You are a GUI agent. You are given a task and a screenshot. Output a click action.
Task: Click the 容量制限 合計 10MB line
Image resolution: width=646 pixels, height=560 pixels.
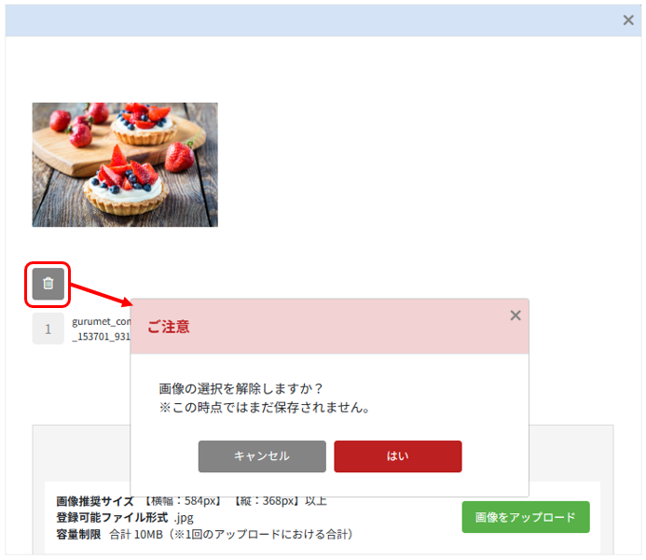205,535
